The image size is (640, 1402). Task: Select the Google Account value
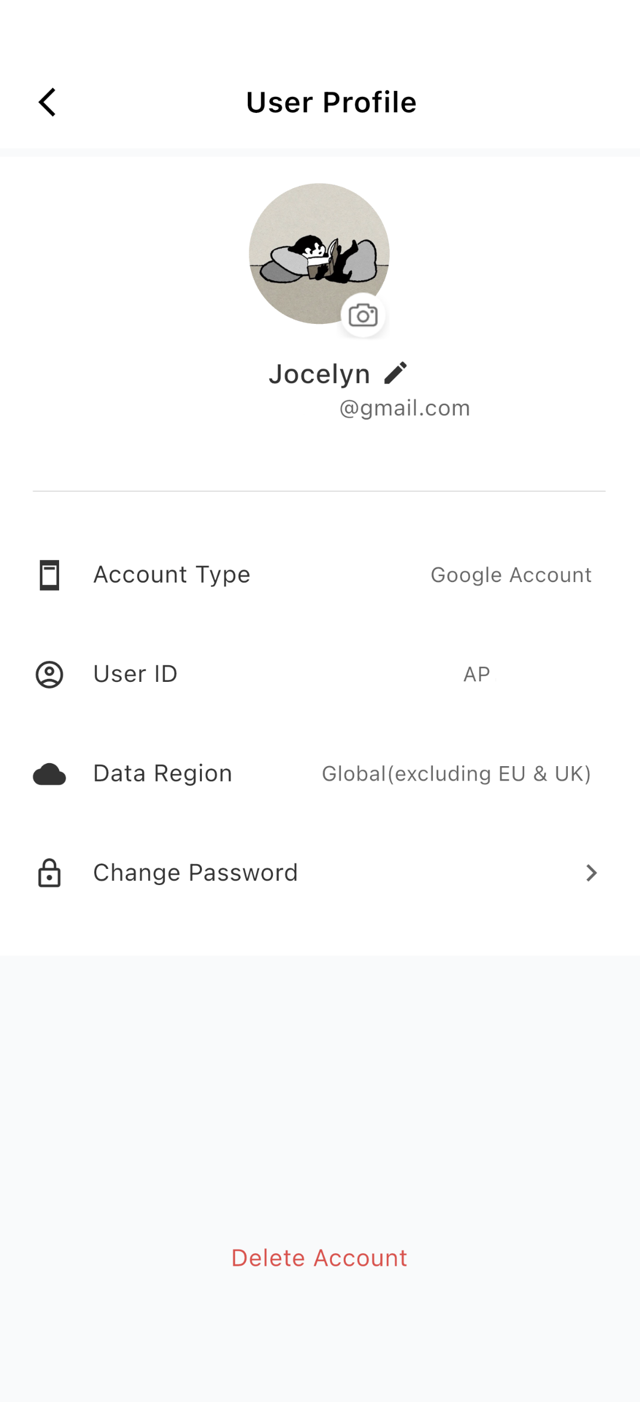(511, 575)
